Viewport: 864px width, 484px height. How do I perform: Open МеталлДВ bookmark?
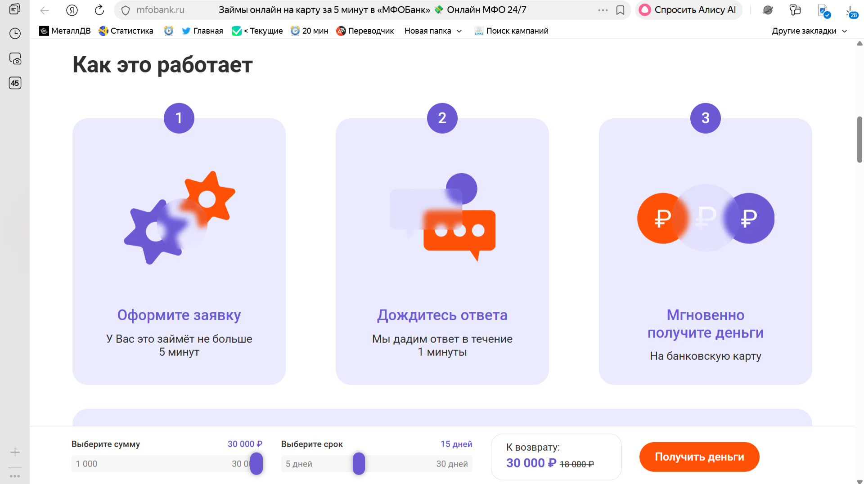point(65,31)
